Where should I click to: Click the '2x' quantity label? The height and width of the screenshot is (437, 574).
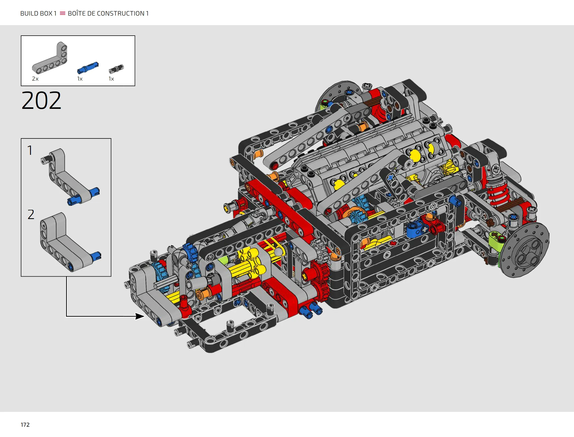[35, 79]
